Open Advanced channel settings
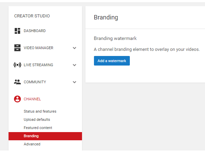Image resolution: width=205 pixels, height=157 pixels. pyautogui.click(x=32, y=144)
